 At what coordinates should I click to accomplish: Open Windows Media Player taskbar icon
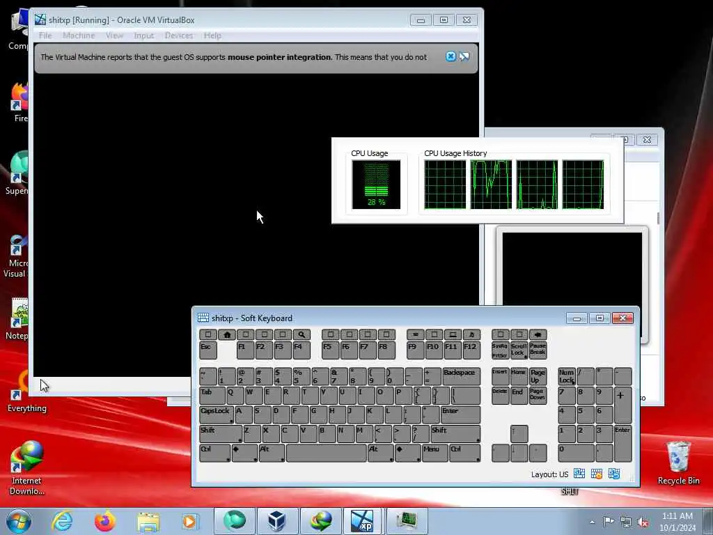point(189,522)
